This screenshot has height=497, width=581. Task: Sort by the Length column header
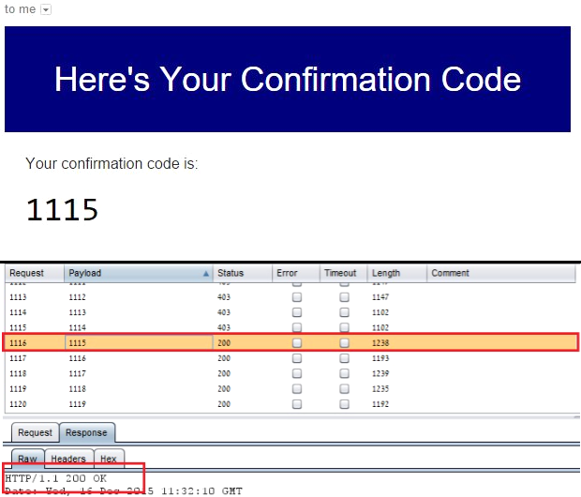[396, 274]
